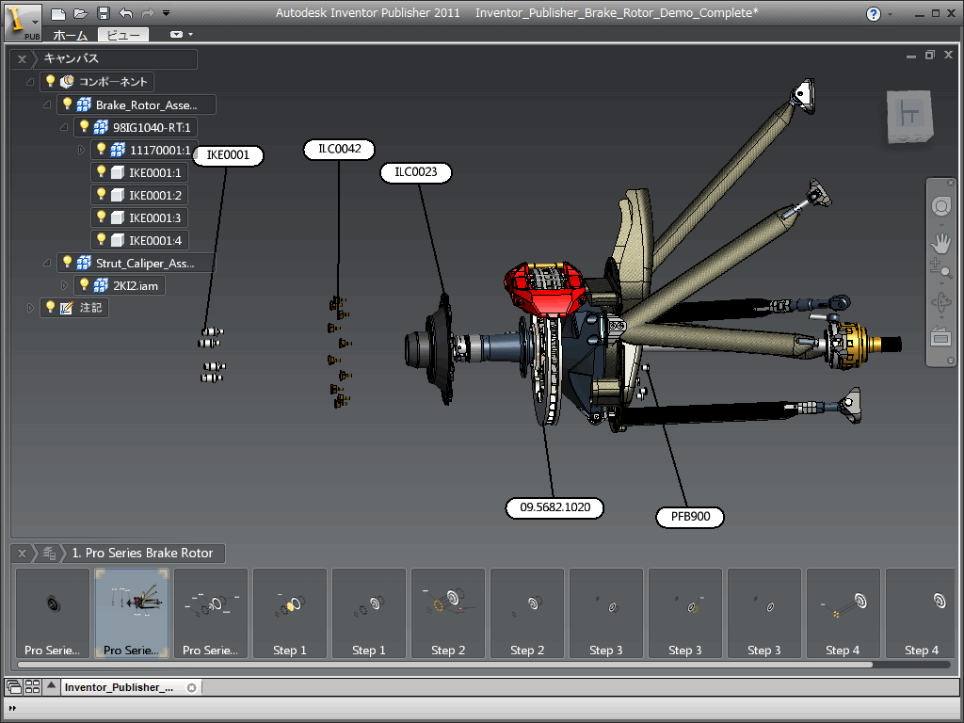Click the storyboard horizontal scrollbar

(x=444, y=665)
